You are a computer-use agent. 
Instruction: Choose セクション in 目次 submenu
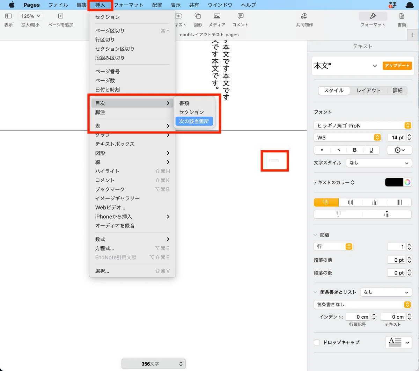pos(194,112)
